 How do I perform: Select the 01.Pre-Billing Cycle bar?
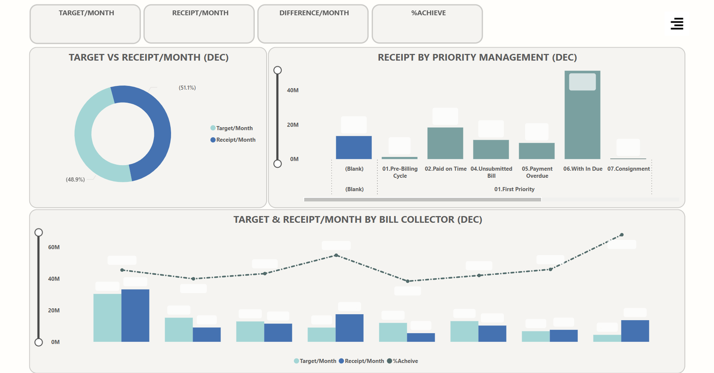coord(399,158)
